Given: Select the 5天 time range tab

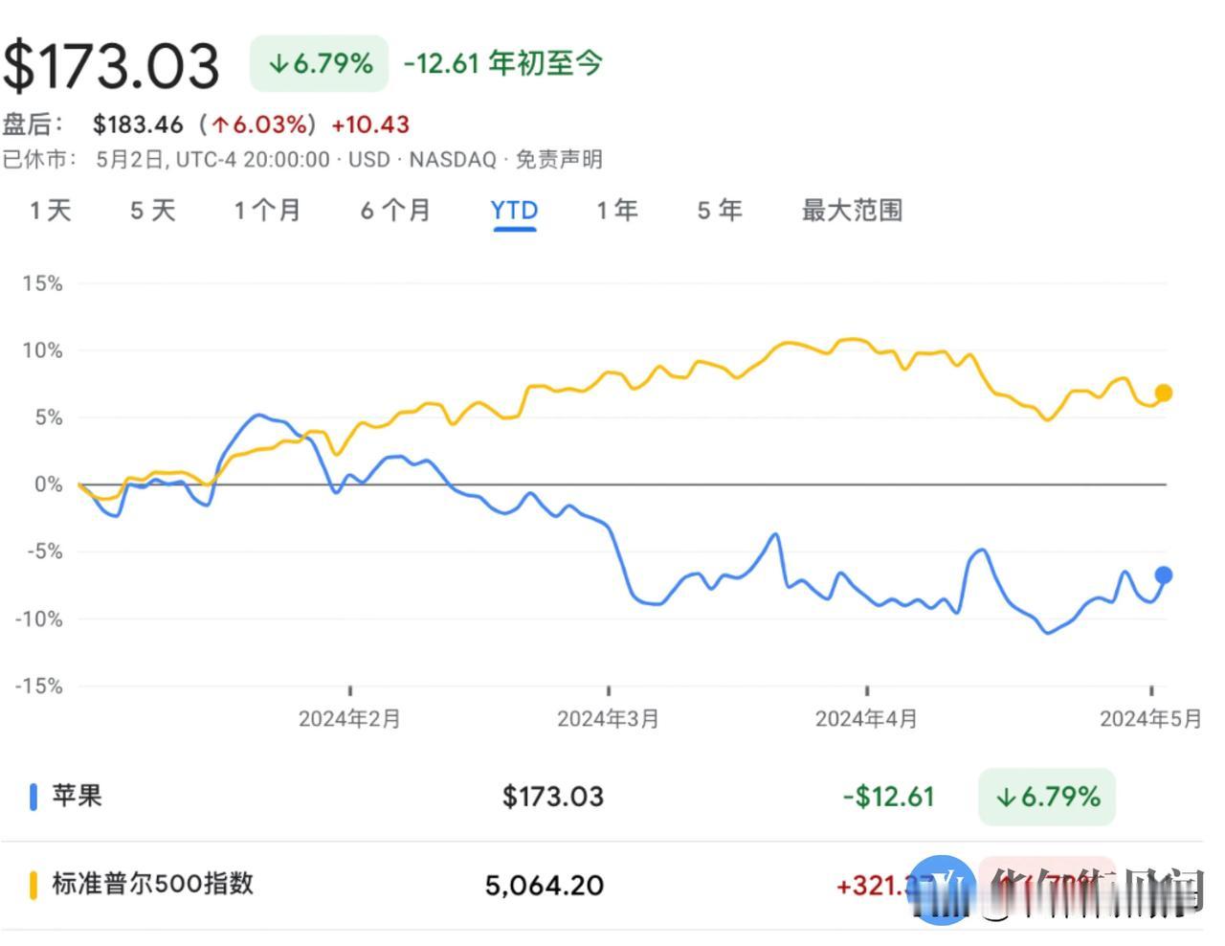Looking at the screenshot, I should click(x=153, y=210).
